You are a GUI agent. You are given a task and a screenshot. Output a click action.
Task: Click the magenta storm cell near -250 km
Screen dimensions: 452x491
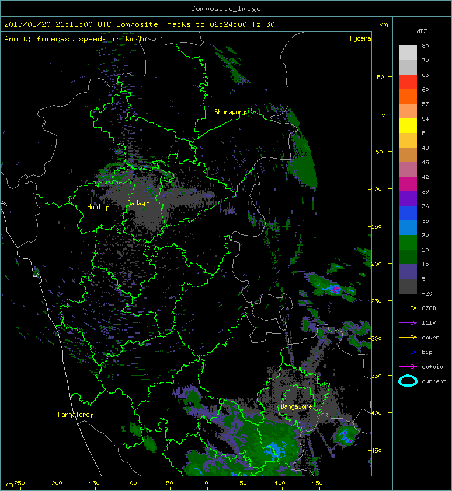click(335, 289)
